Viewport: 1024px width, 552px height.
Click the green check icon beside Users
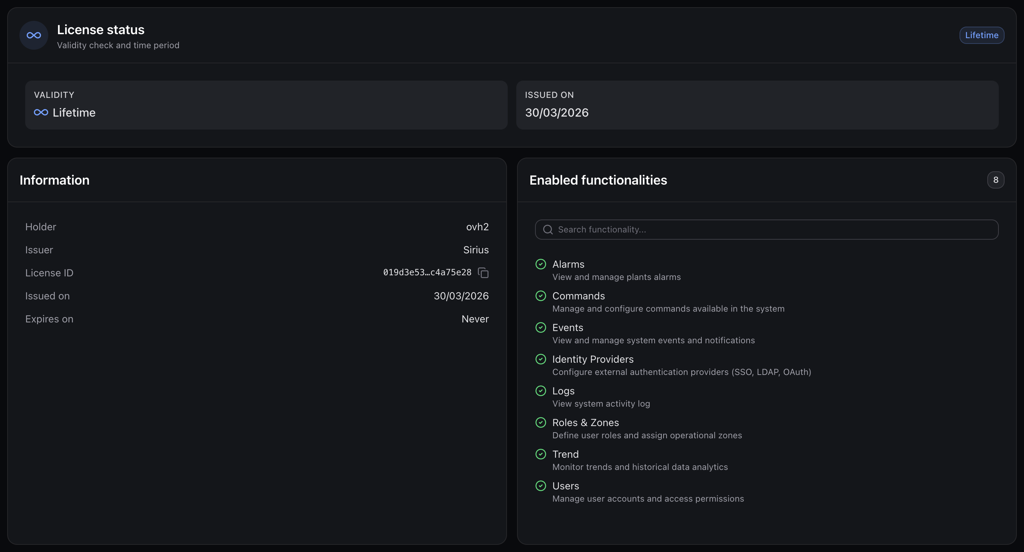[540, 486]
